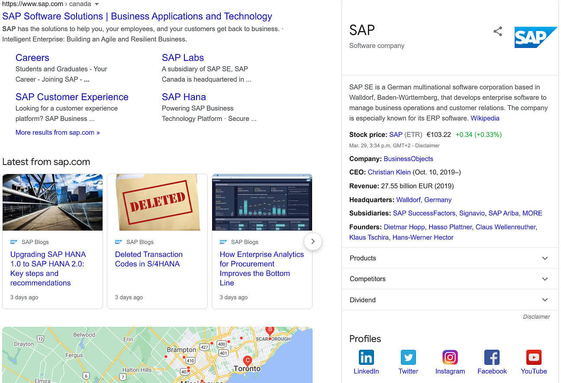Image resolution: width=561 pixels, height=383 pixels.
Task: Open SAP Software Solutions result title
Action: point(137,16)
